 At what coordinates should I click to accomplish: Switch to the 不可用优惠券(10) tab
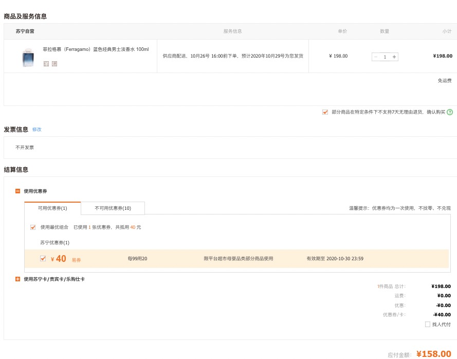coord(113,208)
